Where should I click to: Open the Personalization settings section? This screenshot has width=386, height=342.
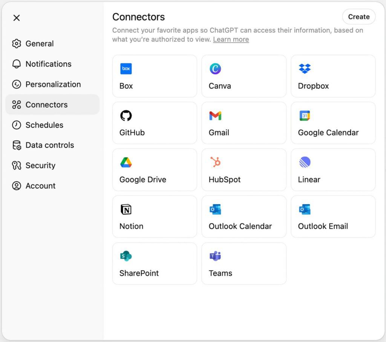53,84
